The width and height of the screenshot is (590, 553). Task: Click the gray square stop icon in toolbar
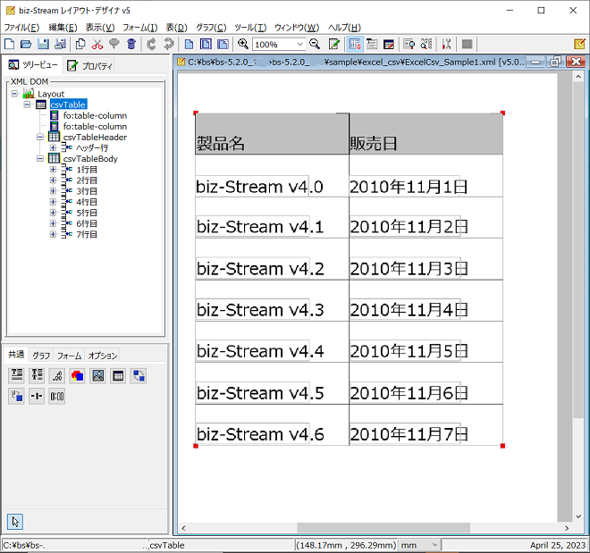pos(467,45)
